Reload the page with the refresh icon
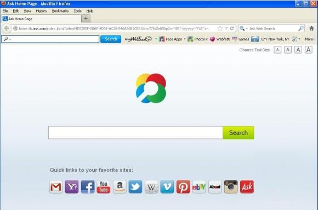 tap(232, 28)
